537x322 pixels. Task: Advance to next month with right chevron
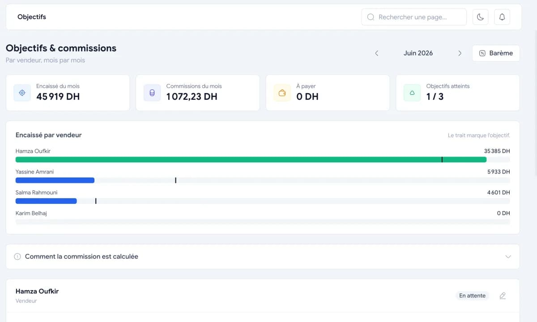point(460,53)
